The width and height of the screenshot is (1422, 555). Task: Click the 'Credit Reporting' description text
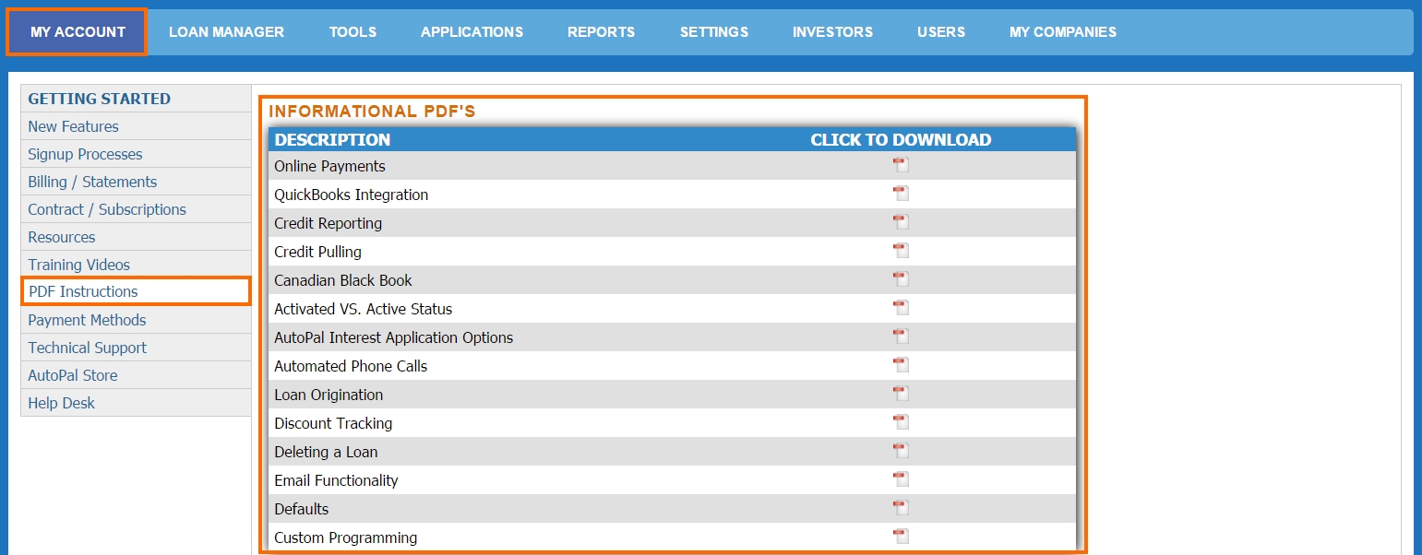tap(328, 223)
